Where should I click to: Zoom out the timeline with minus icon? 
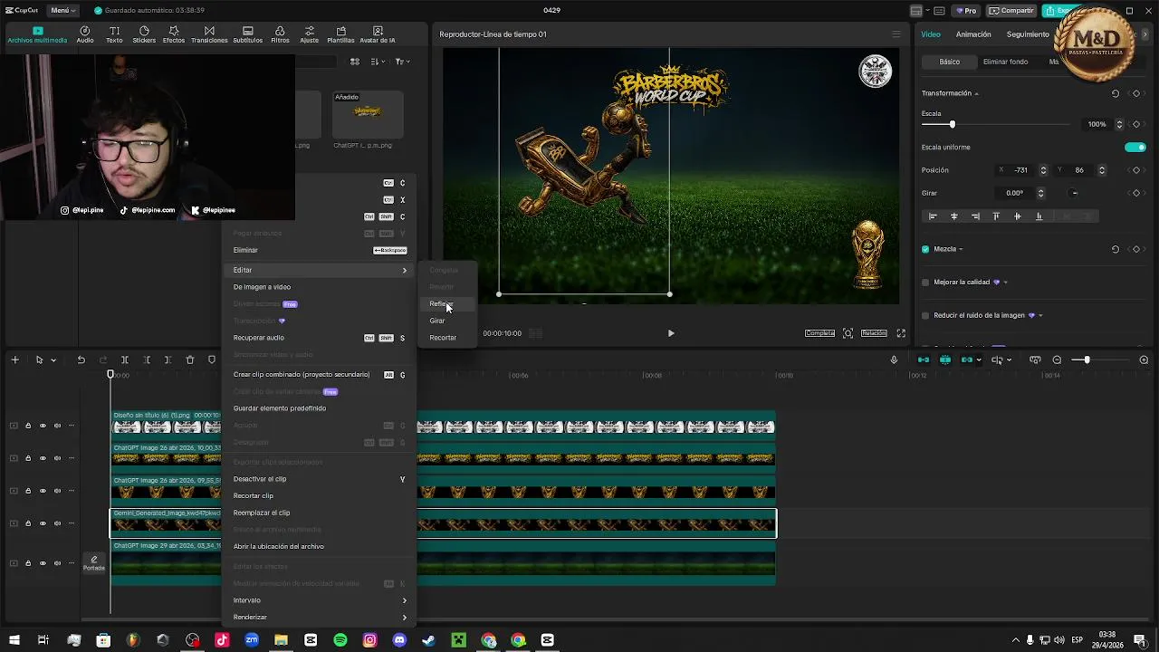[1057, 360]
